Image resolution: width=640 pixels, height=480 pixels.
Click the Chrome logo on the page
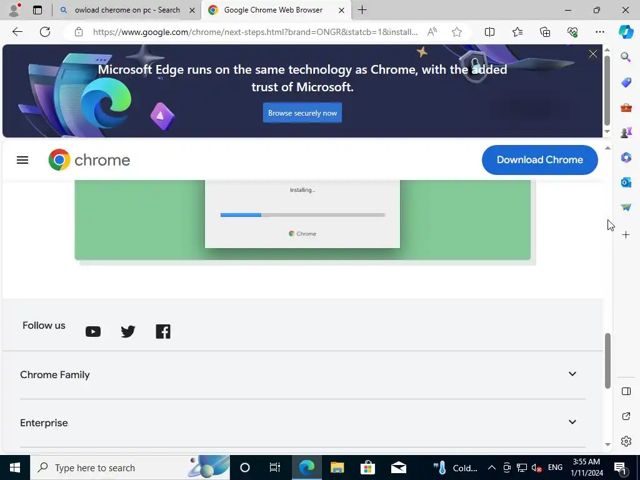[x=89, y=160]
